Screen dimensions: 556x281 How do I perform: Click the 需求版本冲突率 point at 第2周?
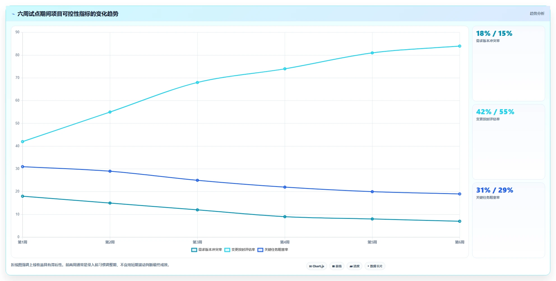pos(110,203)
